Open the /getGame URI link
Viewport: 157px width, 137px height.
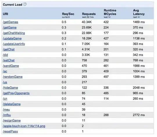tap(10, 28)
